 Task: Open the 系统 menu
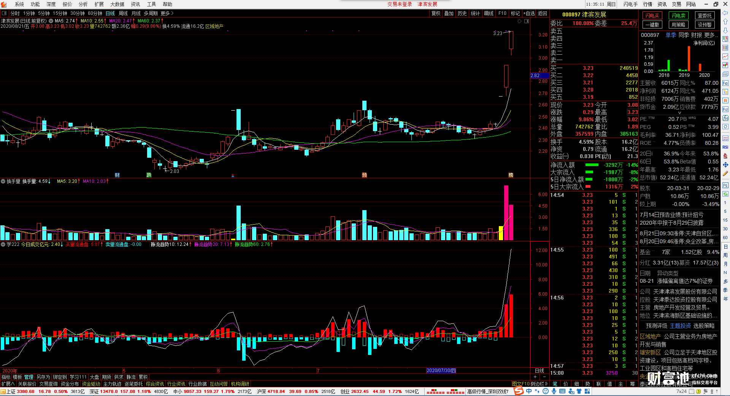tap(19, 4)
